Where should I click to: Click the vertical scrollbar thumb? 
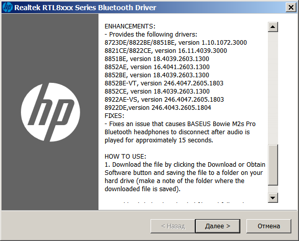[x=272, y=165]
